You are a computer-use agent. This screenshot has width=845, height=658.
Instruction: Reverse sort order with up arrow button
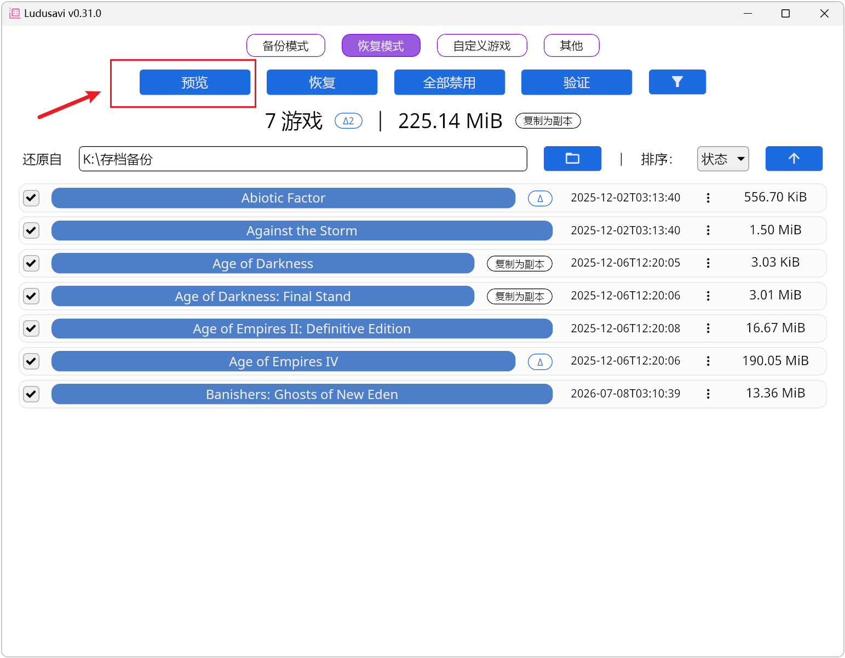(x=794, y=159)
